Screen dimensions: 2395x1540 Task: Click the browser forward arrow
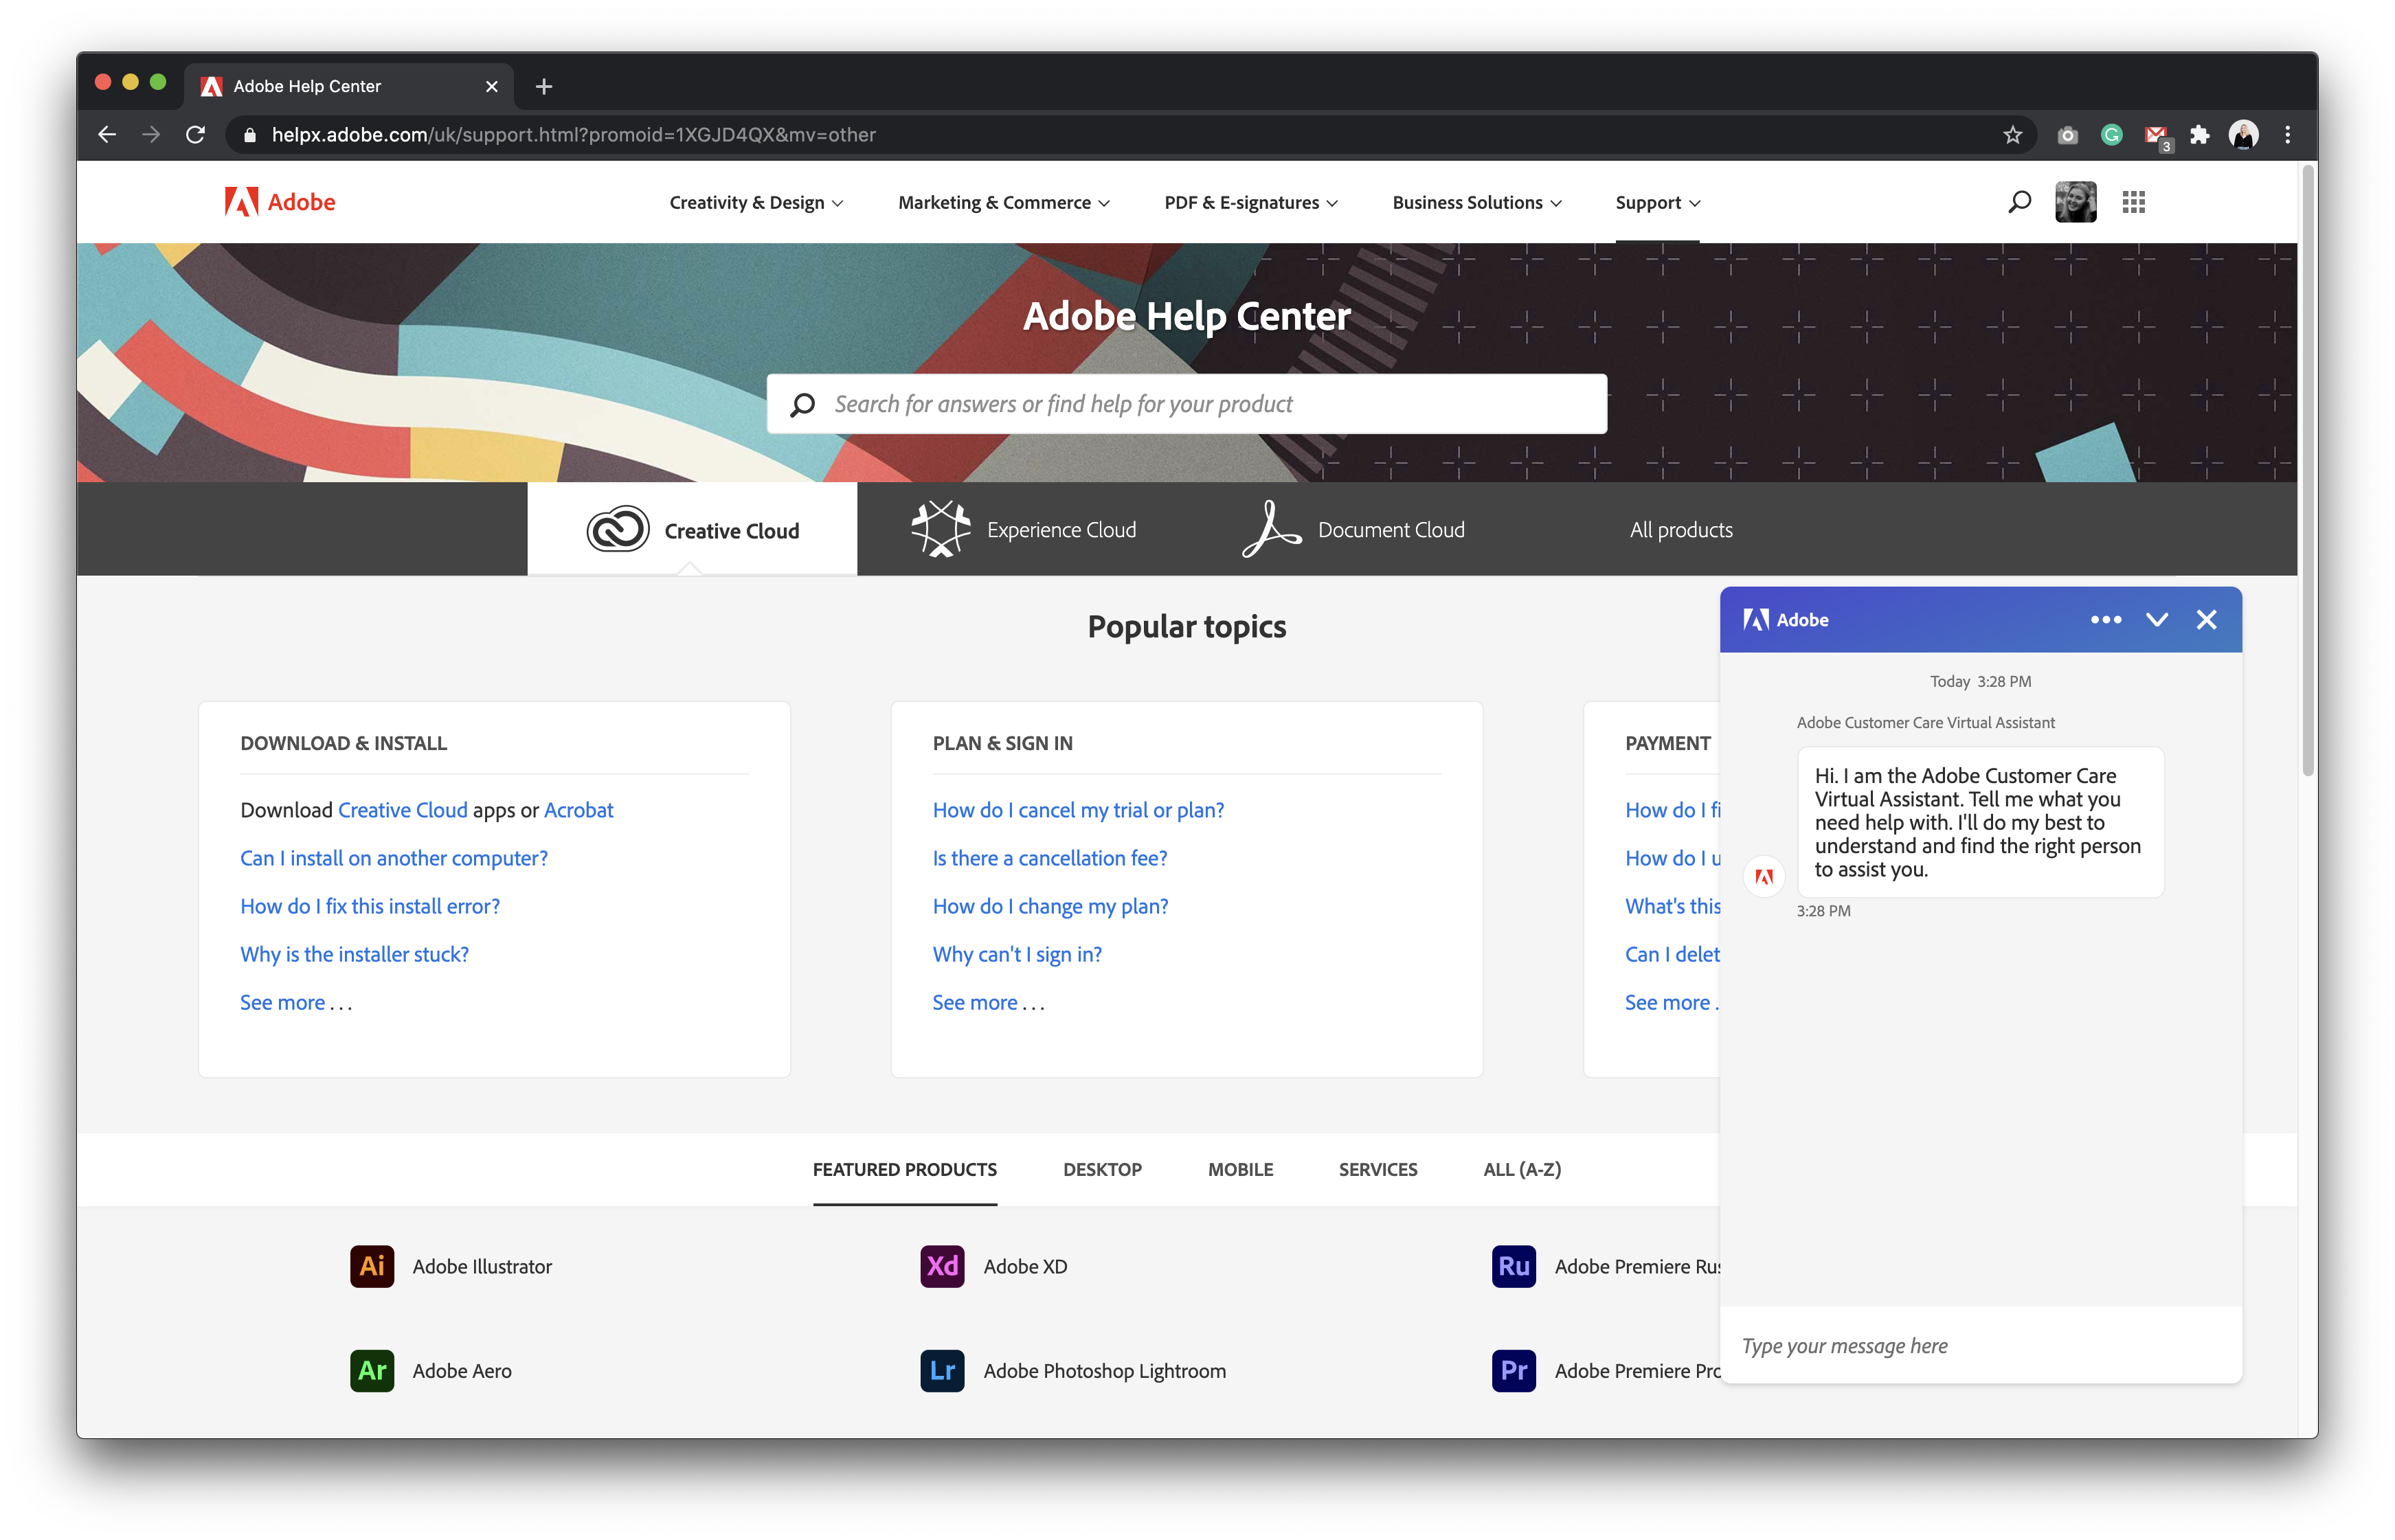point(151,135)
